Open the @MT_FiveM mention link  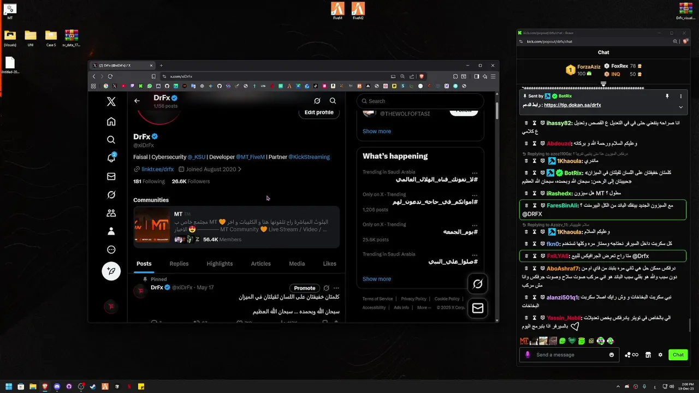[x=250, y=157]
